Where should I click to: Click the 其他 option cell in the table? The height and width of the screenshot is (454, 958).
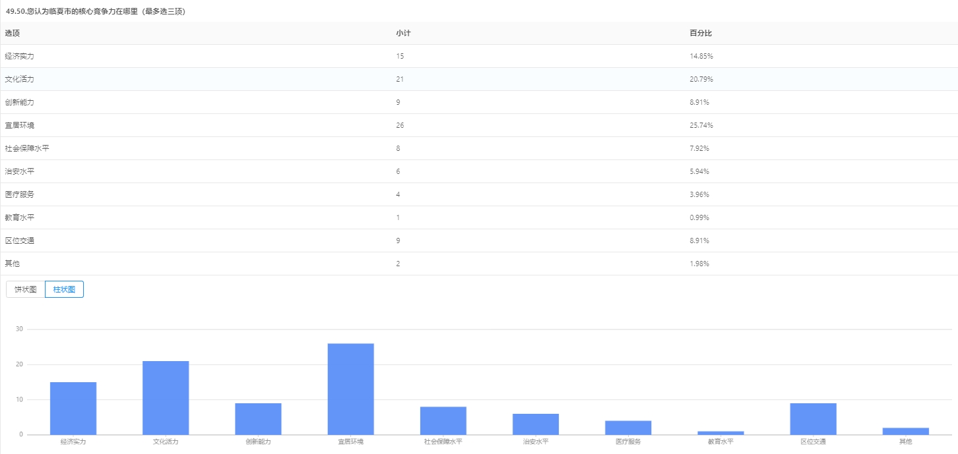pyautogui.click(x=13, y=264)
